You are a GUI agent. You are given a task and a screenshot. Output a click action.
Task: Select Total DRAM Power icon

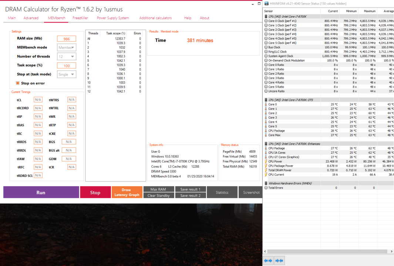click(266, 170)
